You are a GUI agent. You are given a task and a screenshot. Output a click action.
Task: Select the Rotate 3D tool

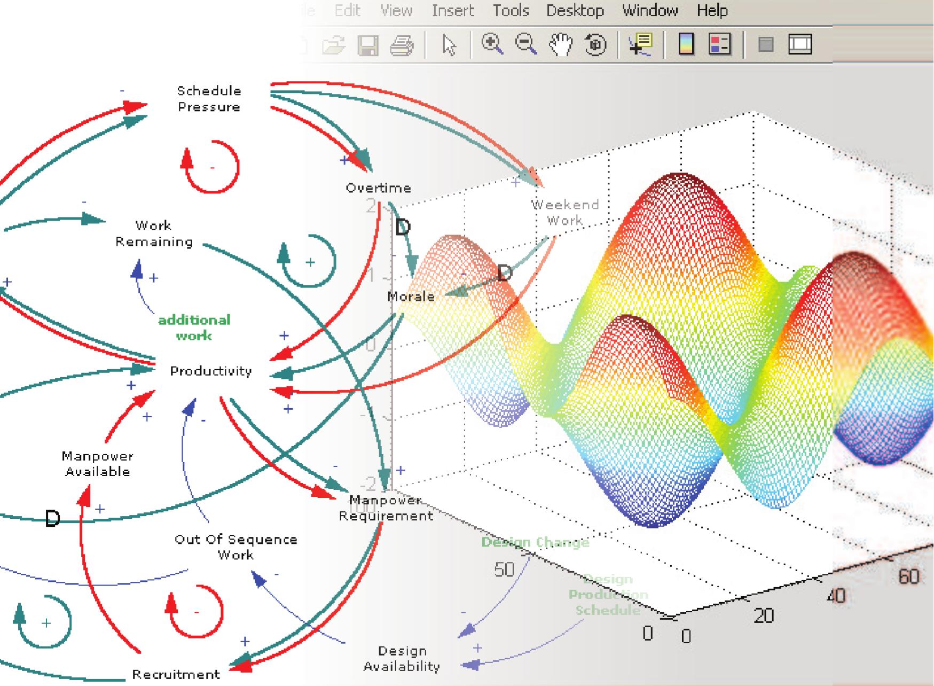click(595, 45)
